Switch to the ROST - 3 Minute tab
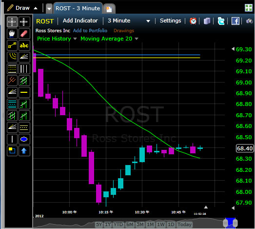The height and width of the screenshot is (229, 255). (78, 8)
